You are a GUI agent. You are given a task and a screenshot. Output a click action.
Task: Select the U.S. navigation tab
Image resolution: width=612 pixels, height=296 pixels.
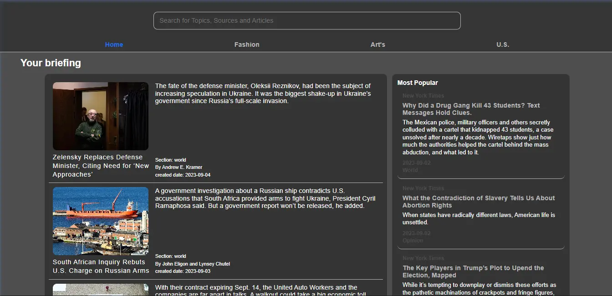pos(503,44)
